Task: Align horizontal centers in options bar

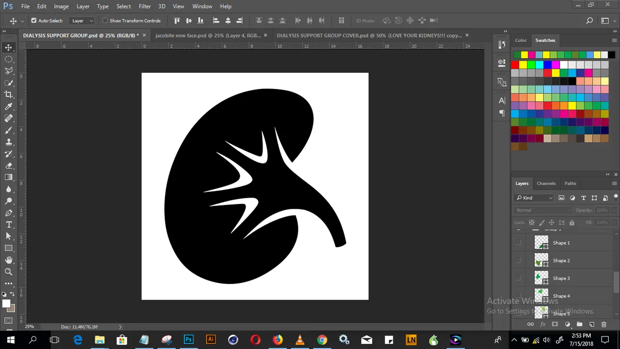Action: 228,20
